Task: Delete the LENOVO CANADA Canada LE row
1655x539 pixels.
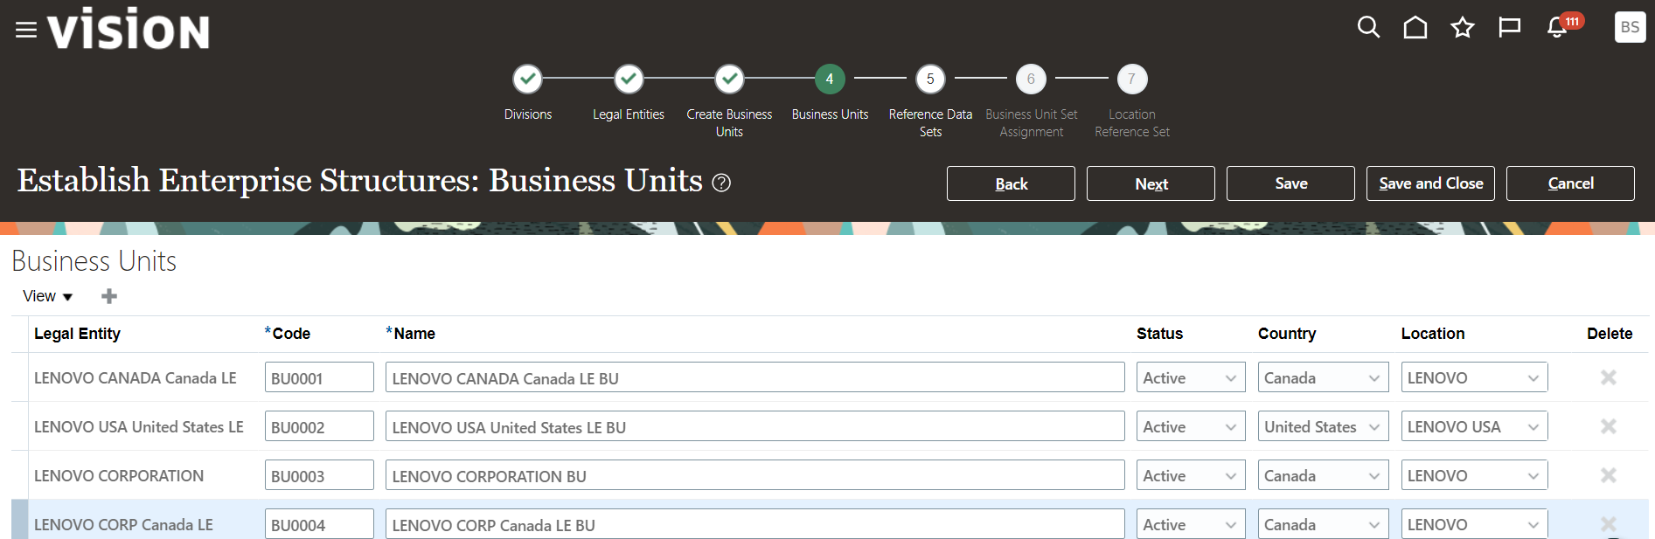Action: tap(1609, 377)
